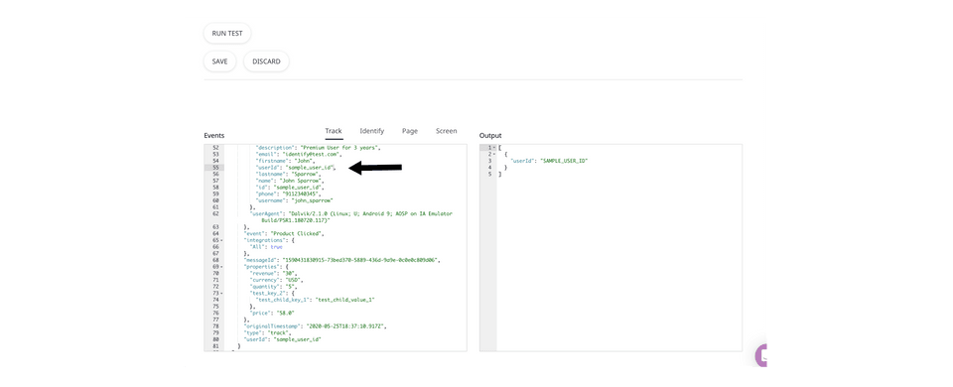
Task: Click the "quantity": "5" line
Action: click(274, 286)
